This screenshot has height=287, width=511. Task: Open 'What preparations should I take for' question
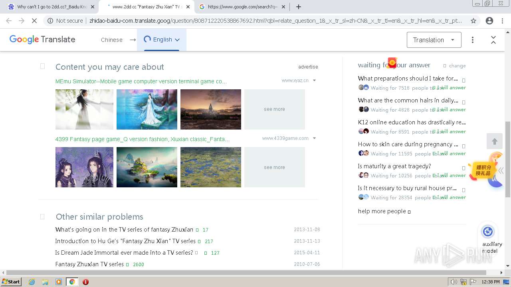408,79
